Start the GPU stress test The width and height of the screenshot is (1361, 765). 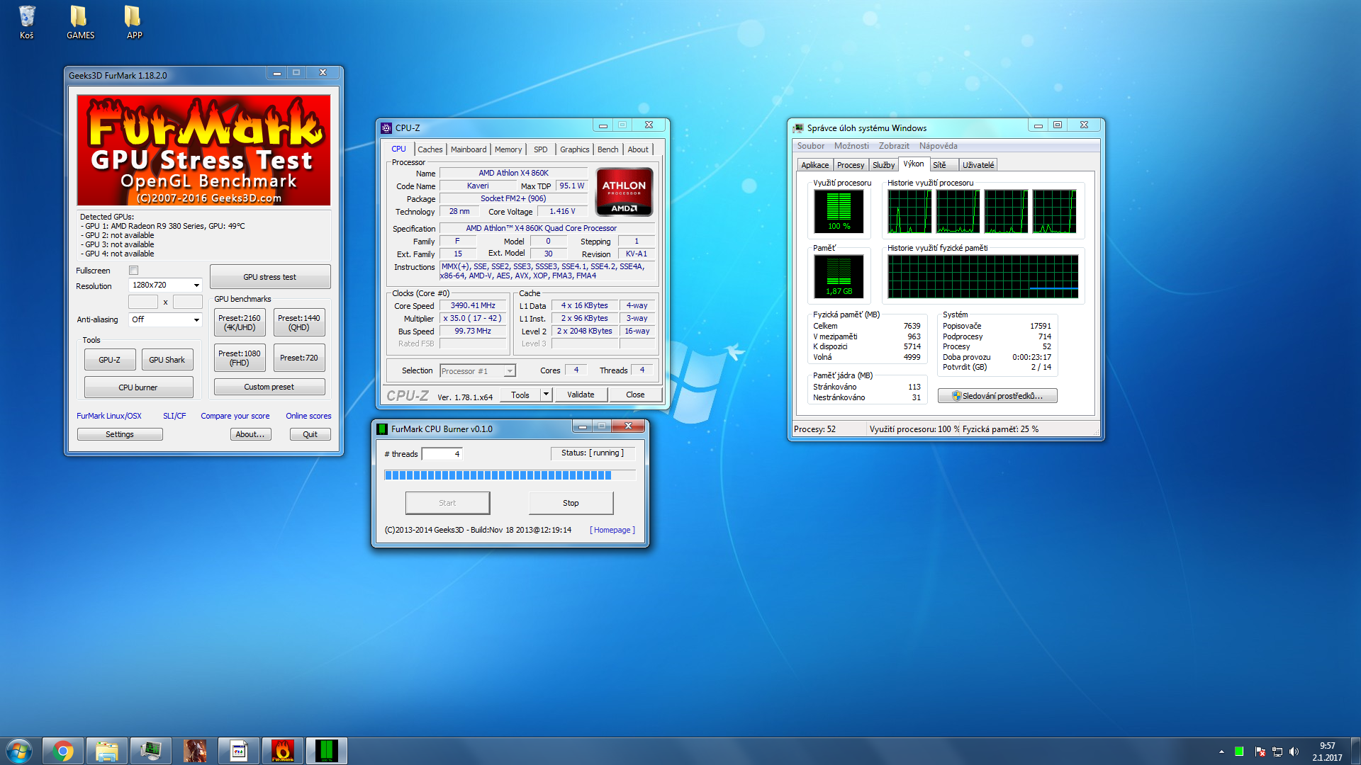tap(270, 277)
